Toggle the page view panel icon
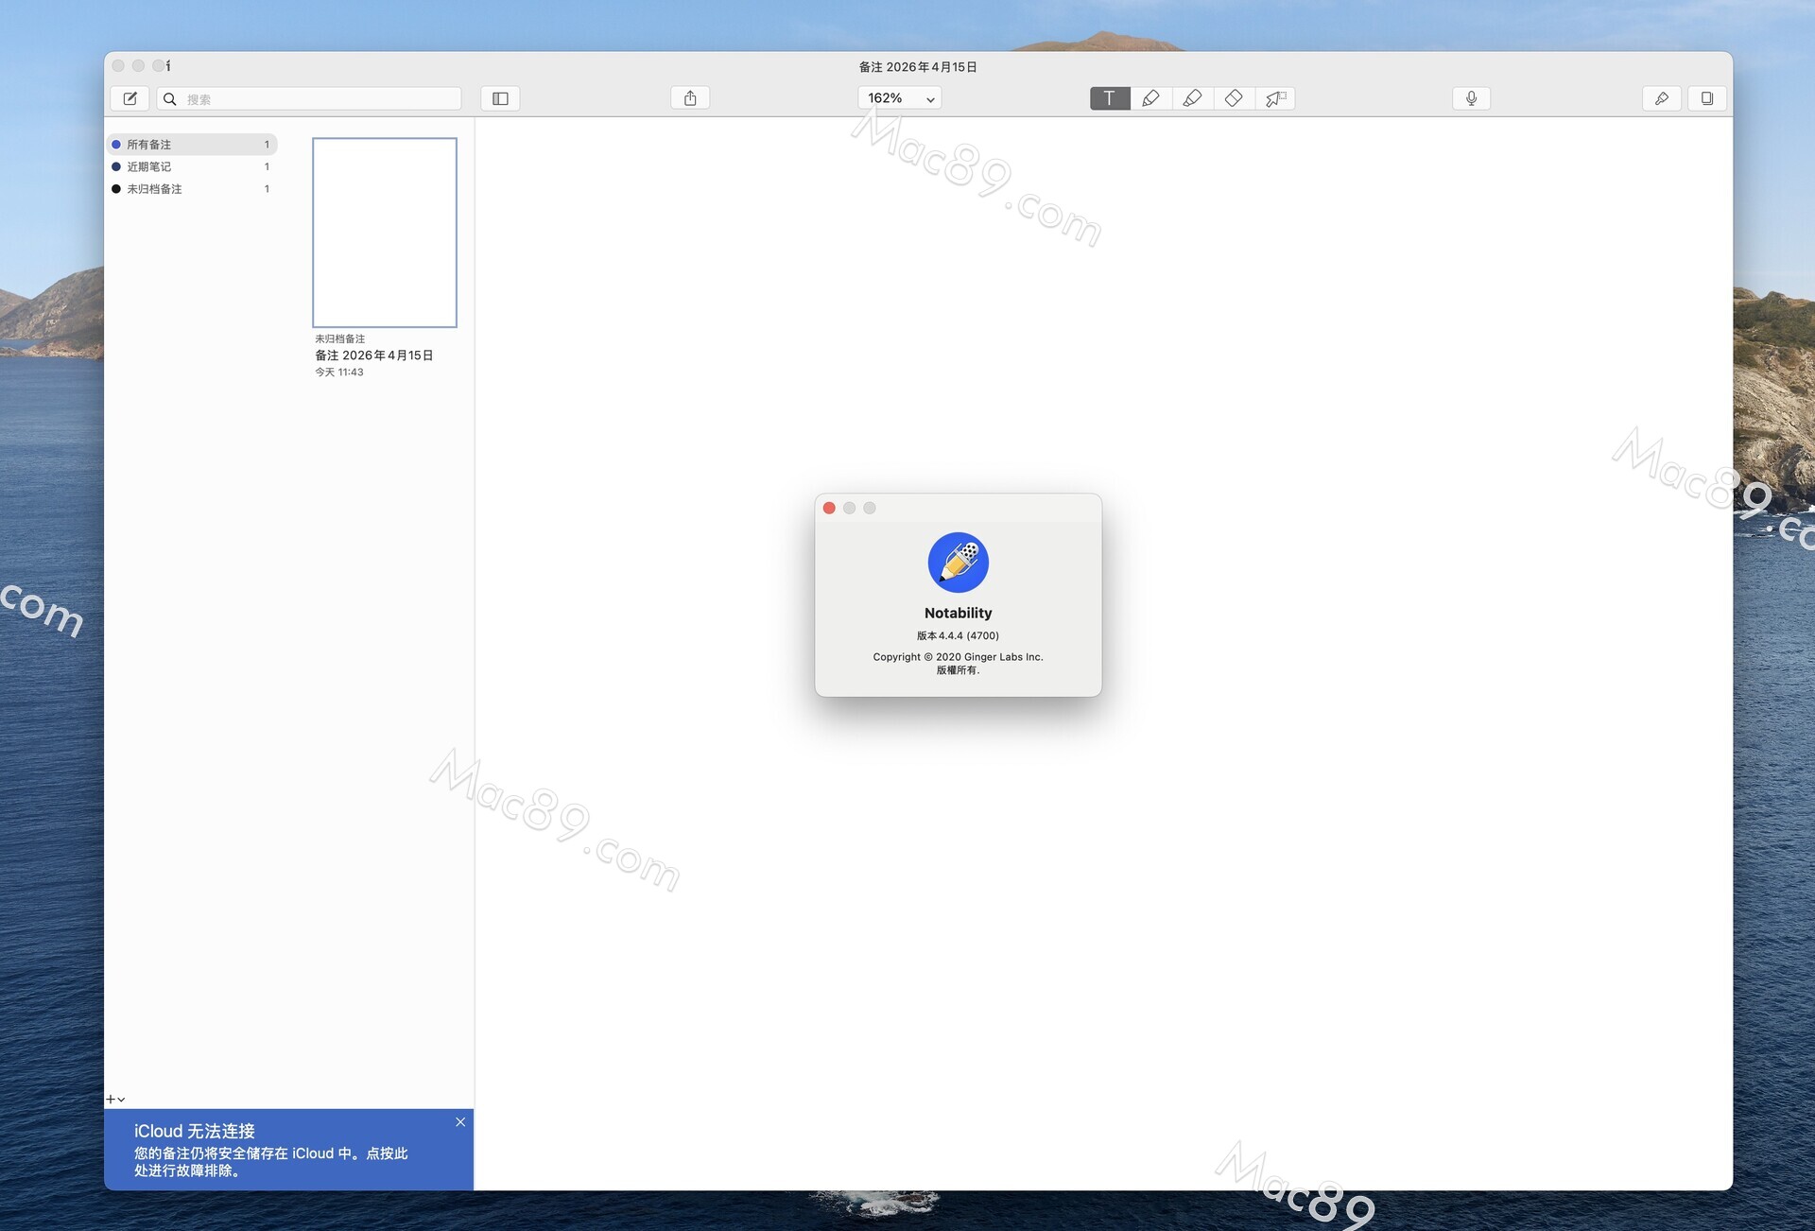Image resolution: width=1815 pixels, height=1231 pixels. pos(1706,98)
